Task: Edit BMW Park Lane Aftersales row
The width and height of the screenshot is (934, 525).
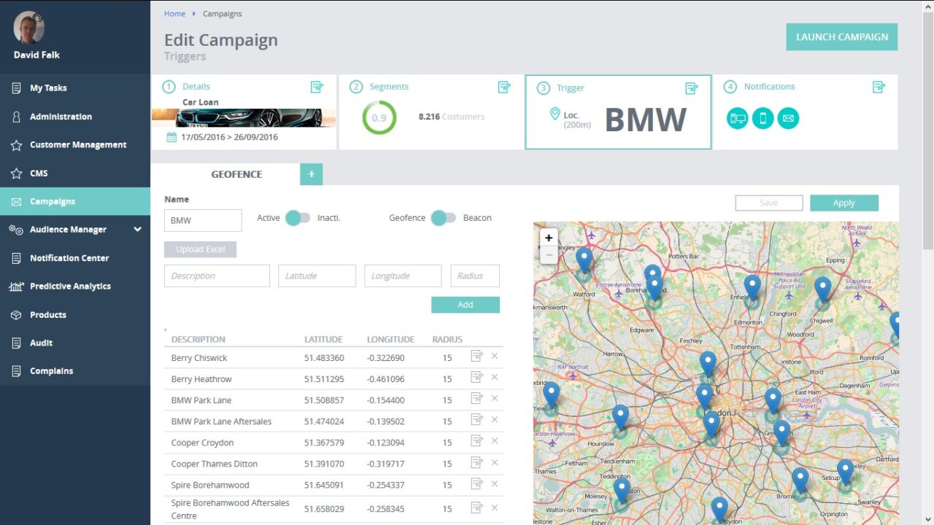Action: (477, 419)
